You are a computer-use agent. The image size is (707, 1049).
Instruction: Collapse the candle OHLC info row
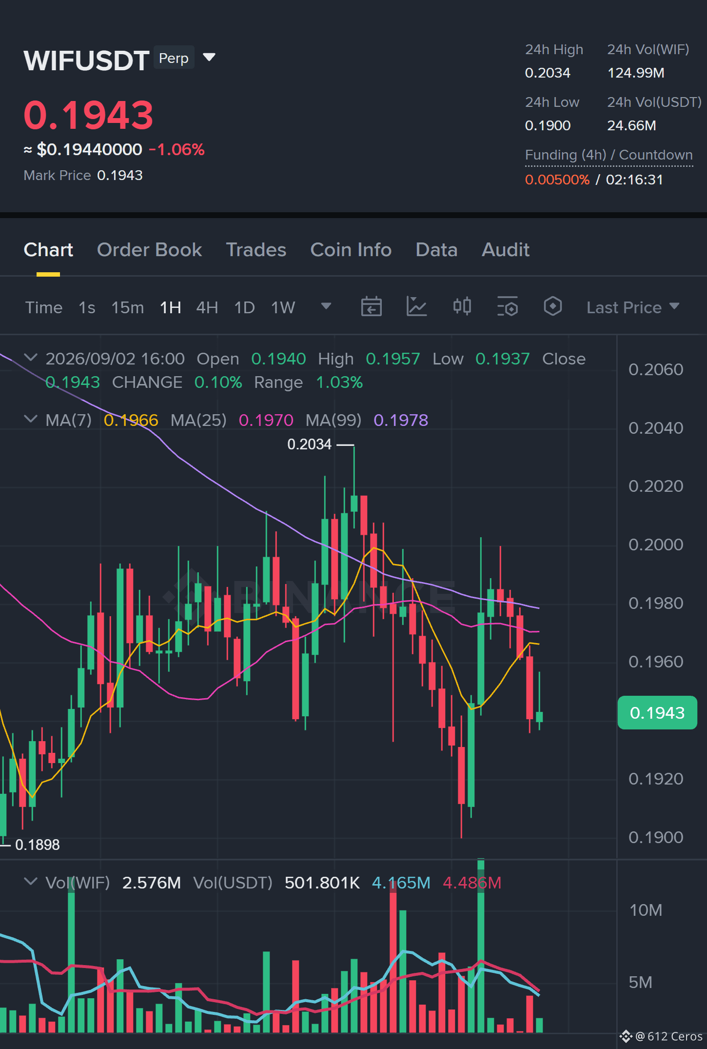pos(31,358)
